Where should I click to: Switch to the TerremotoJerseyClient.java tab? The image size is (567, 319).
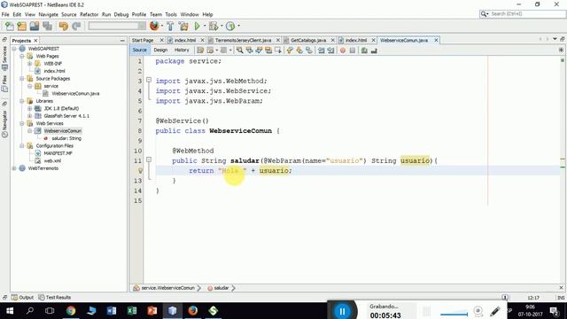tap(243, 40)
